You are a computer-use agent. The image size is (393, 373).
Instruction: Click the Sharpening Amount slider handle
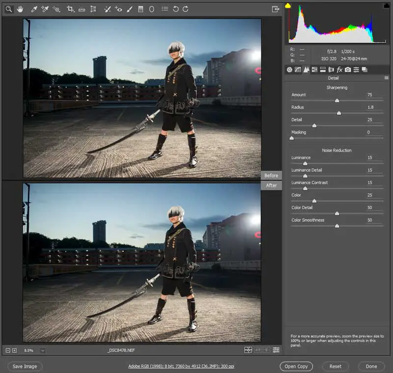pos(337,101)
